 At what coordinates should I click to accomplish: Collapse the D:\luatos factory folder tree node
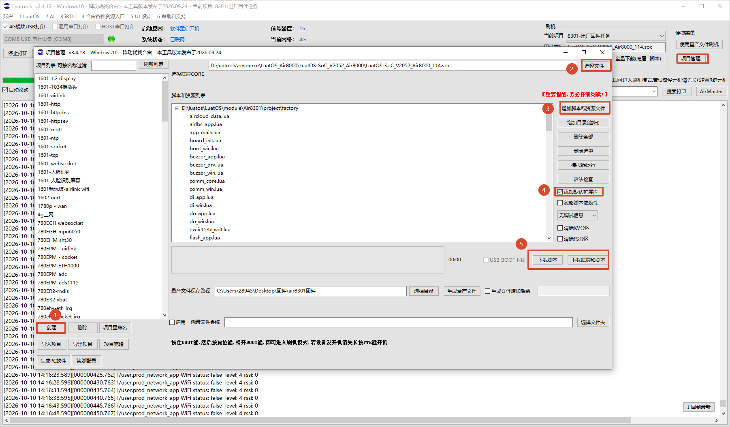tap(177, 109)
